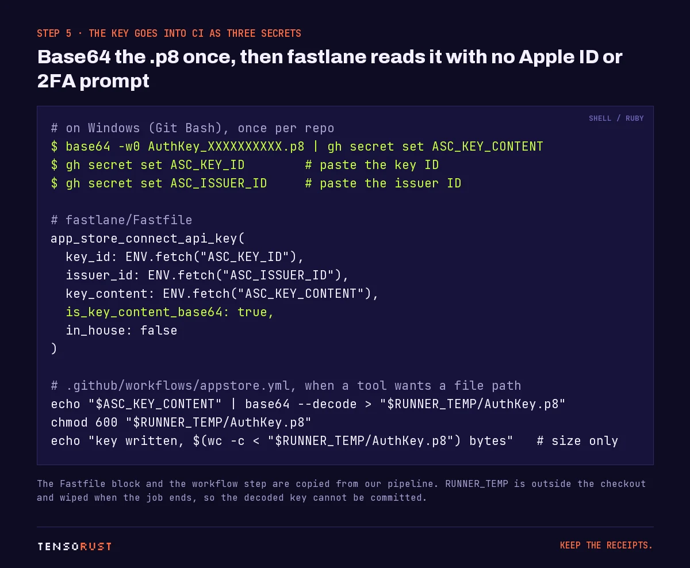Click the '# fastlane/Fastfile' comment
The width and height of the screenshot is (690, 568).
click(x=121, y=220)
